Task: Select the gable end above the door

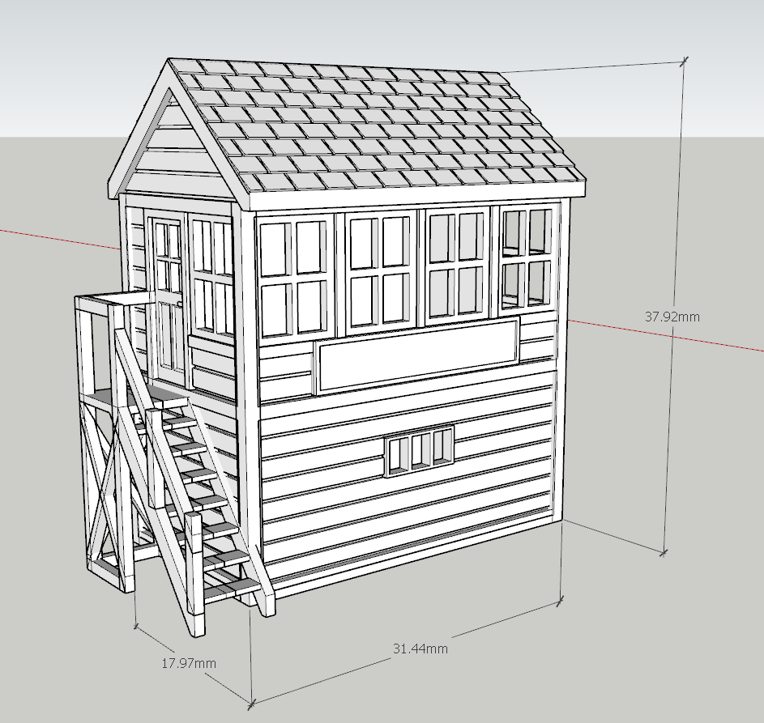Action: [x=174, y=158]
